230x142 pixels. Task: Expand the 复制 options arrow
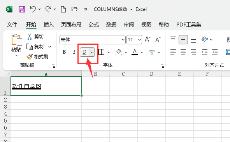coord(49,47)
